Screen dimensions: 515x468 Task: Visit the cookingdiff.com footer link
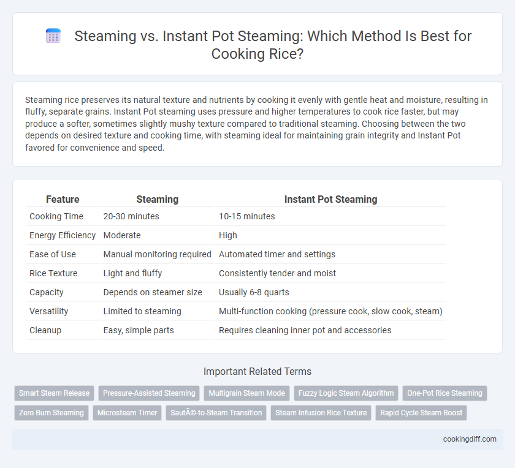point(470,439)
